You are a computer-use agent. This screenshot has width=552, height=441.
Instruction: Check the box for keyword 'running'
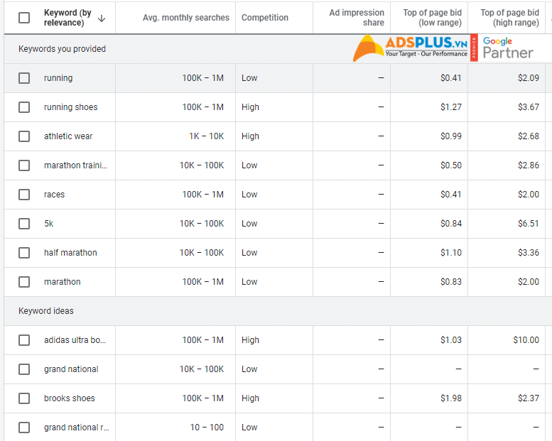coord(24,78)
